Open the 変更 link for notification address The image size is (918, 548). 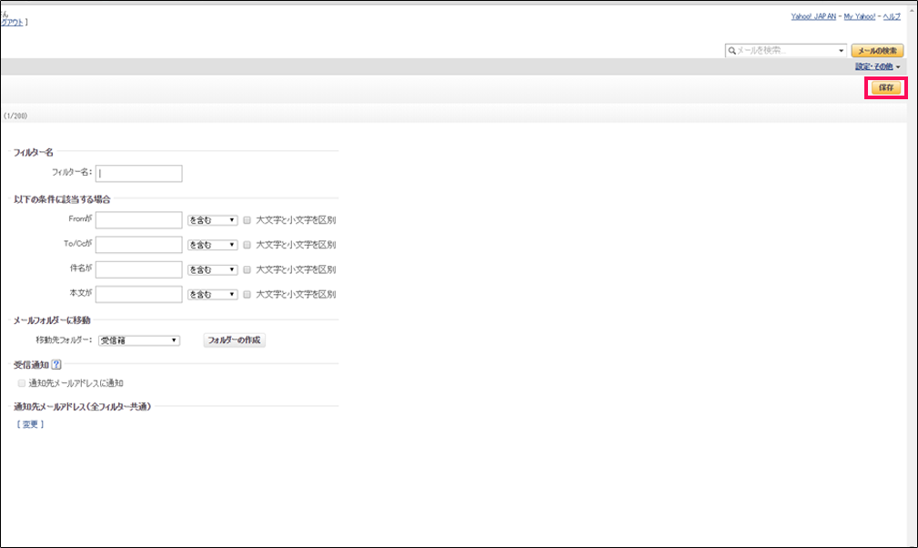click(x=30, y=424)
